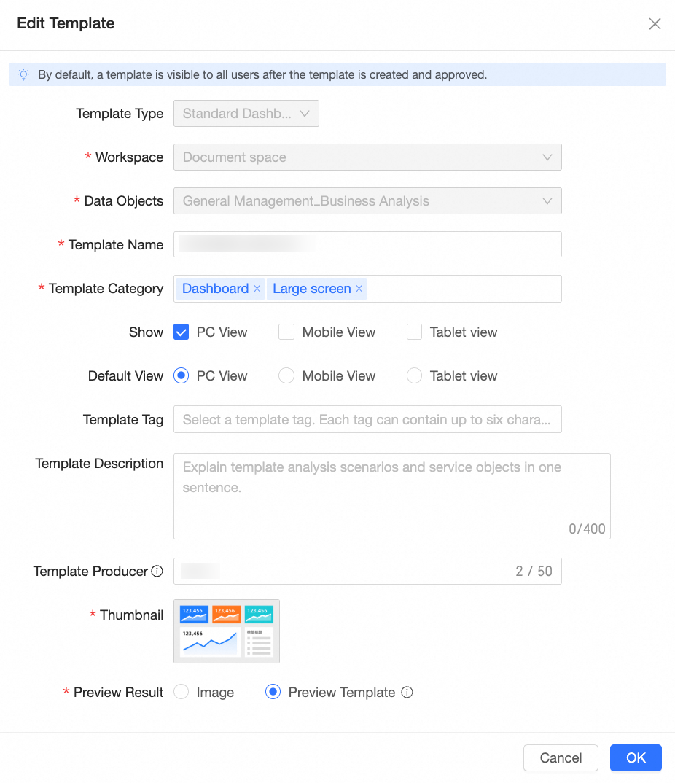Click the Template Tag selection field
The image size is (675, 783).
[367, 420]
